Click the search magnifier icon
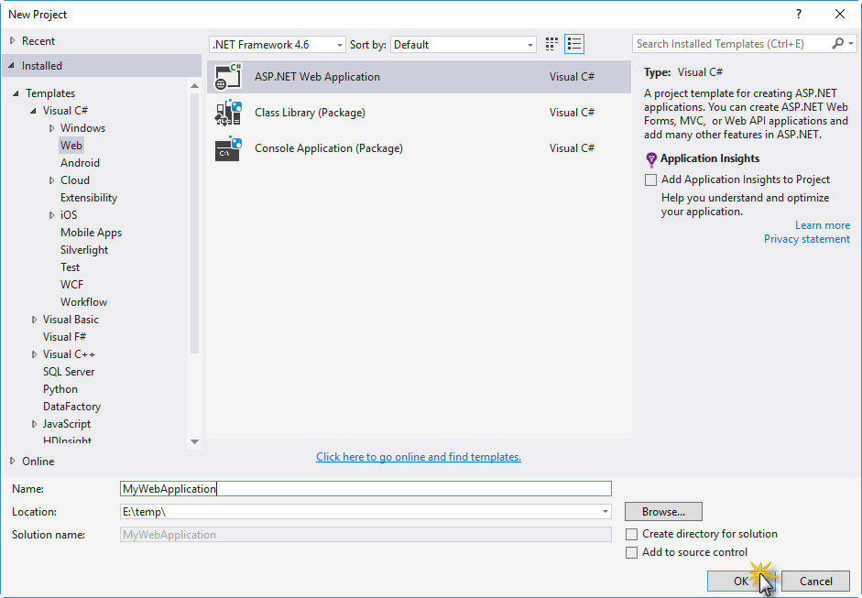Screen dimensions: 862x598 838,44
